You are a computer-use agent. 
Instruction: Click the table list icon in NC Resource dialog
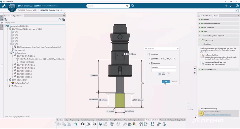159,74
